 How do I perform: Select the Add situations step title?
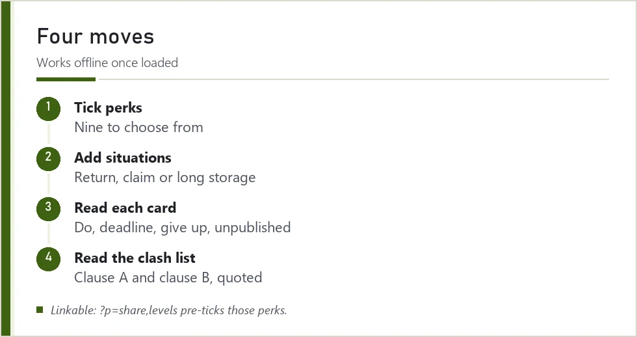(123, 157)
